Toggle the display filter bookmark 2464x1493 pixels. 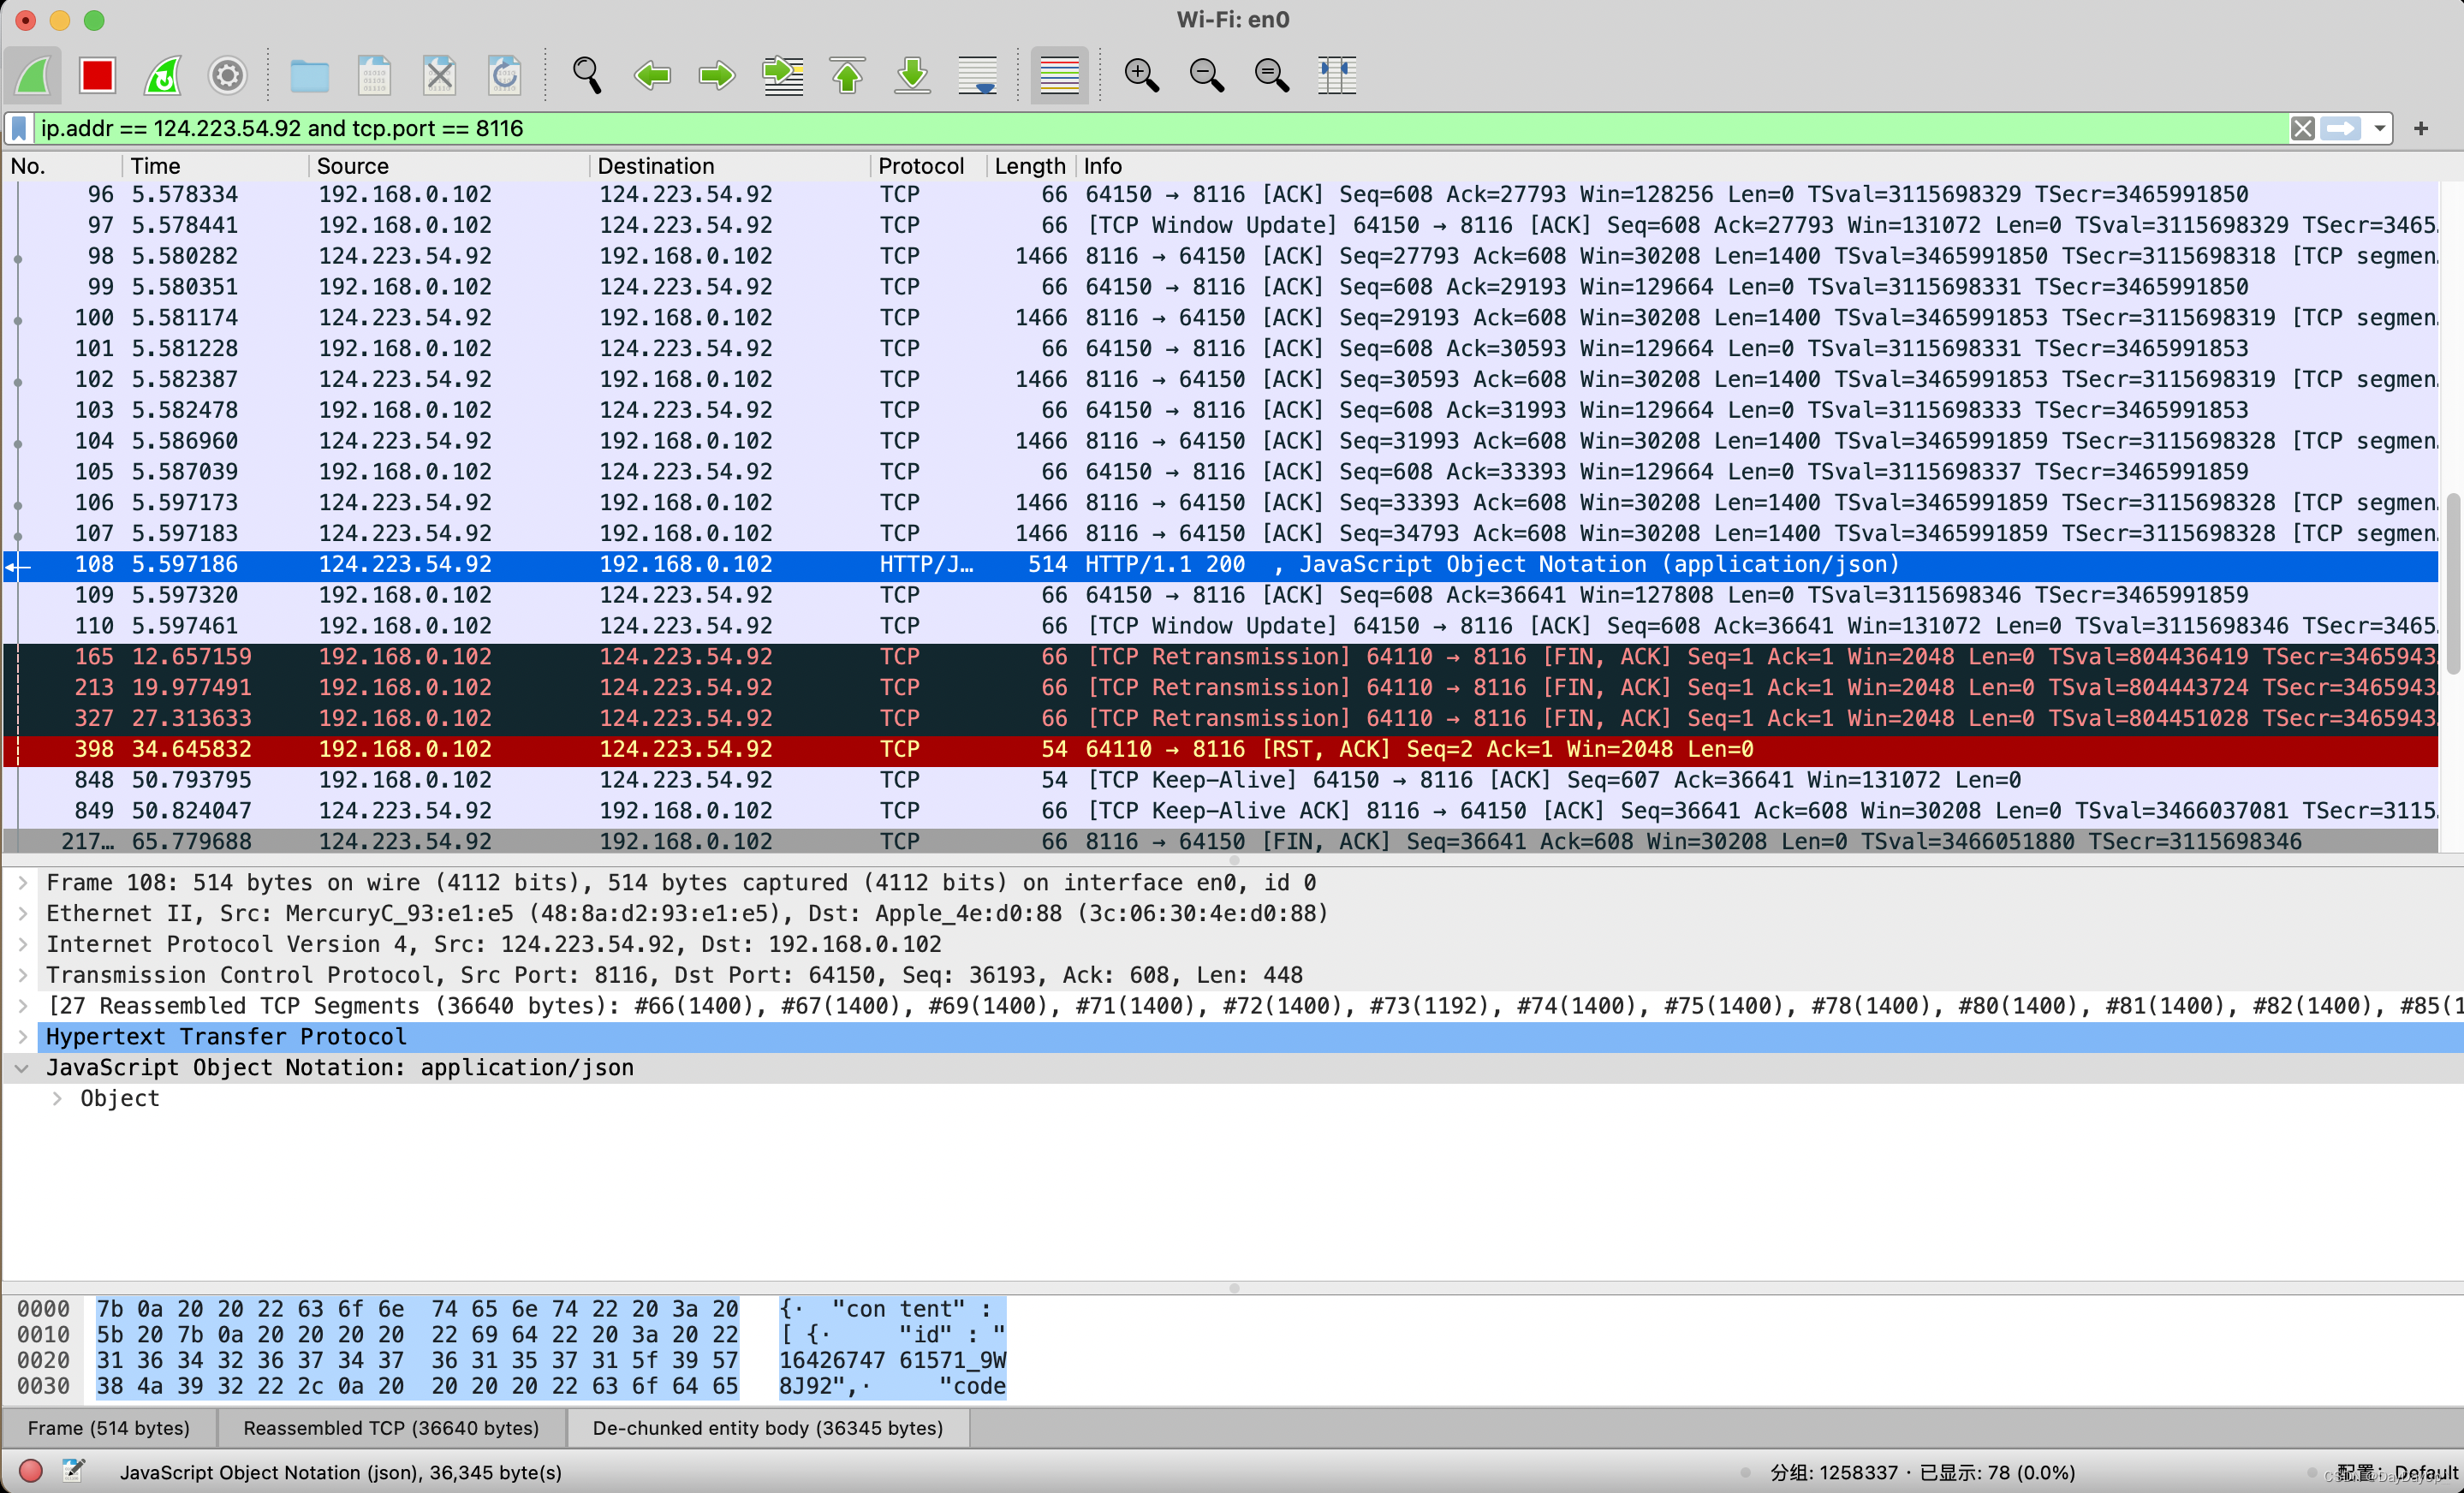(19, 128)
